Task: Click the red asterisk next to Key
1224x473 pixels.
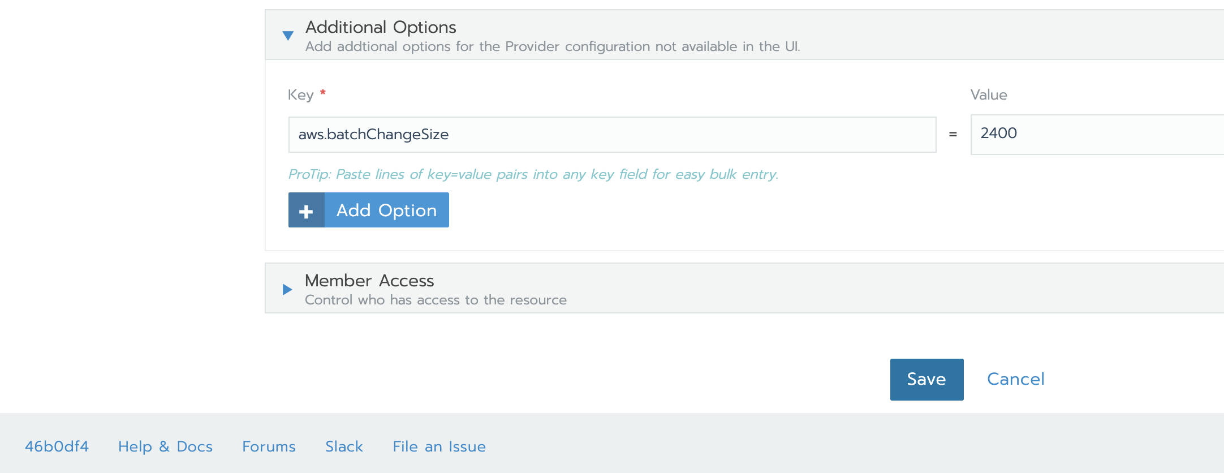Action: [322, 92]
